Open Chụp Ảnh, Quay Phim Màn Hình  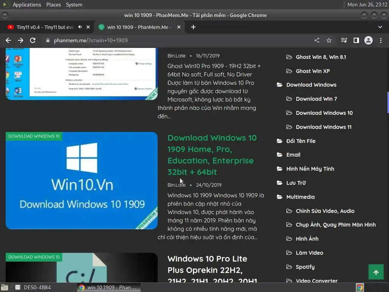336,225
